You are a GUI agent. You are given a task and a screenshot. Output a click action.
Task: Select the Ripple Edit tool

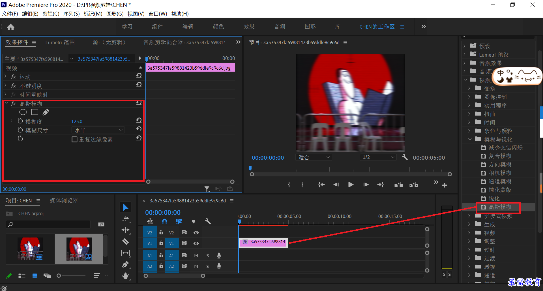coord(125,230)
